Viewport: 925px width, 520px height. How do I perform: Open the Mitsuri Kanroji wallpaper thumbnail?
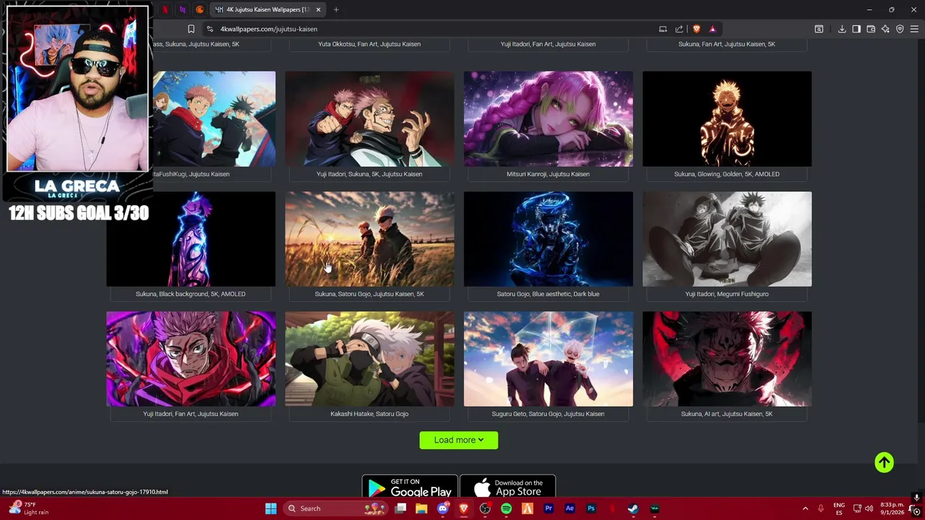coord(548,118)
